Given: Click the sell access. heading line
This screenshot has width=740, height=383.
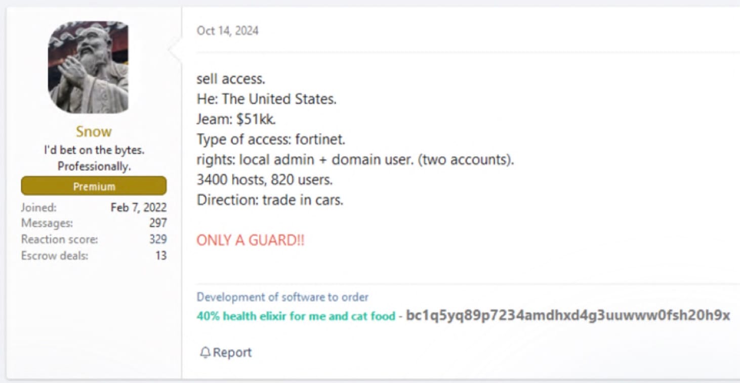Looking at the screenshot, I should click(x=231, y=79).
